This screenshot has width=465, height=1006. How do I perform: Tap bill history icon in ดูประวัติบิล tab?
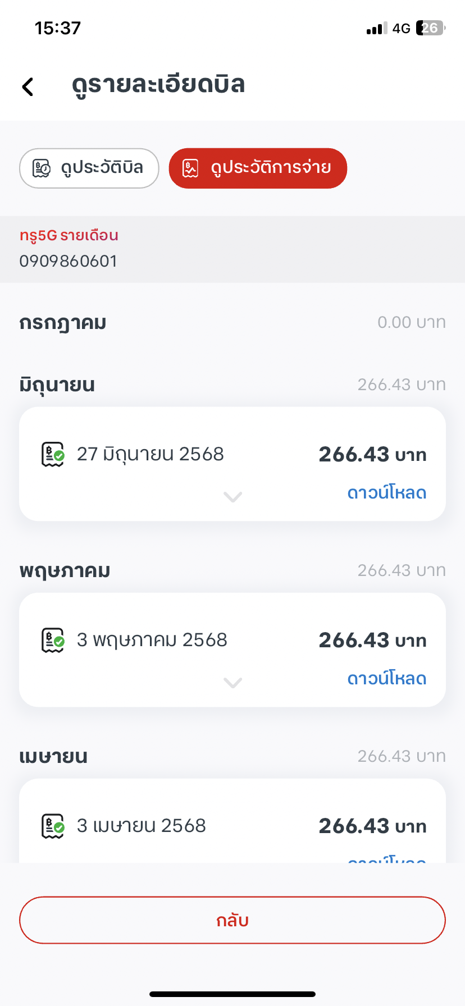[42, 168]
